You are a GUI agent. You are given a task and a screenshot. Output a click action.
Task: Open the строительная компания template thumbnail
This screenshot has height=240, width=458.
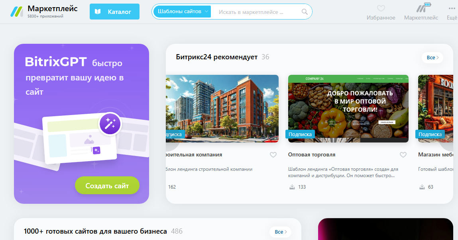(222, 109)
